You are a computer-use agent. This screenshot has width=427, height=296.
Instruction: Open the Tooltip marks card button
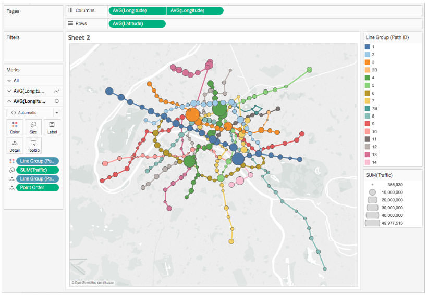point(33,145)
